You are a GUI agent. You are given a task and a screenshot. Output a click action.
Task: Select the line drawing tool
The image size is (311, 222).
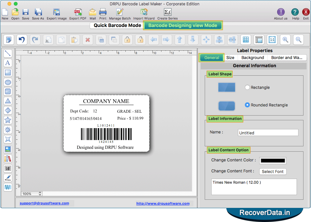click(8, 53)
